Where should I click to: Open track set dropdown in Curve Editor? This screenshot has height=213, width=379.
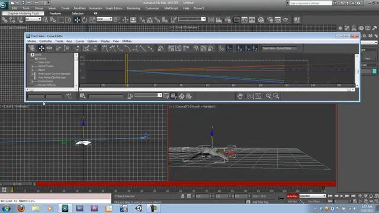148,95
